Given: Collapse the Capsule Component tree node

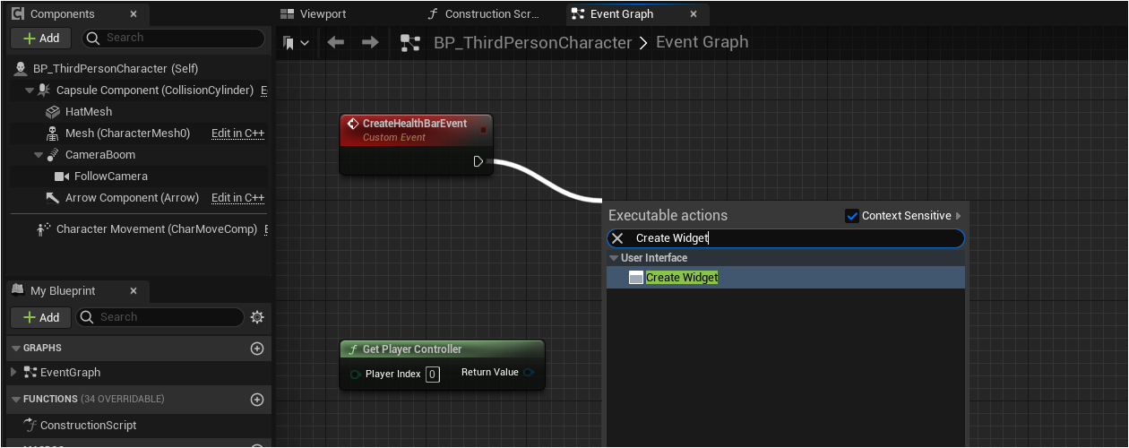Looking at the screenshot, I should [30, 90].
